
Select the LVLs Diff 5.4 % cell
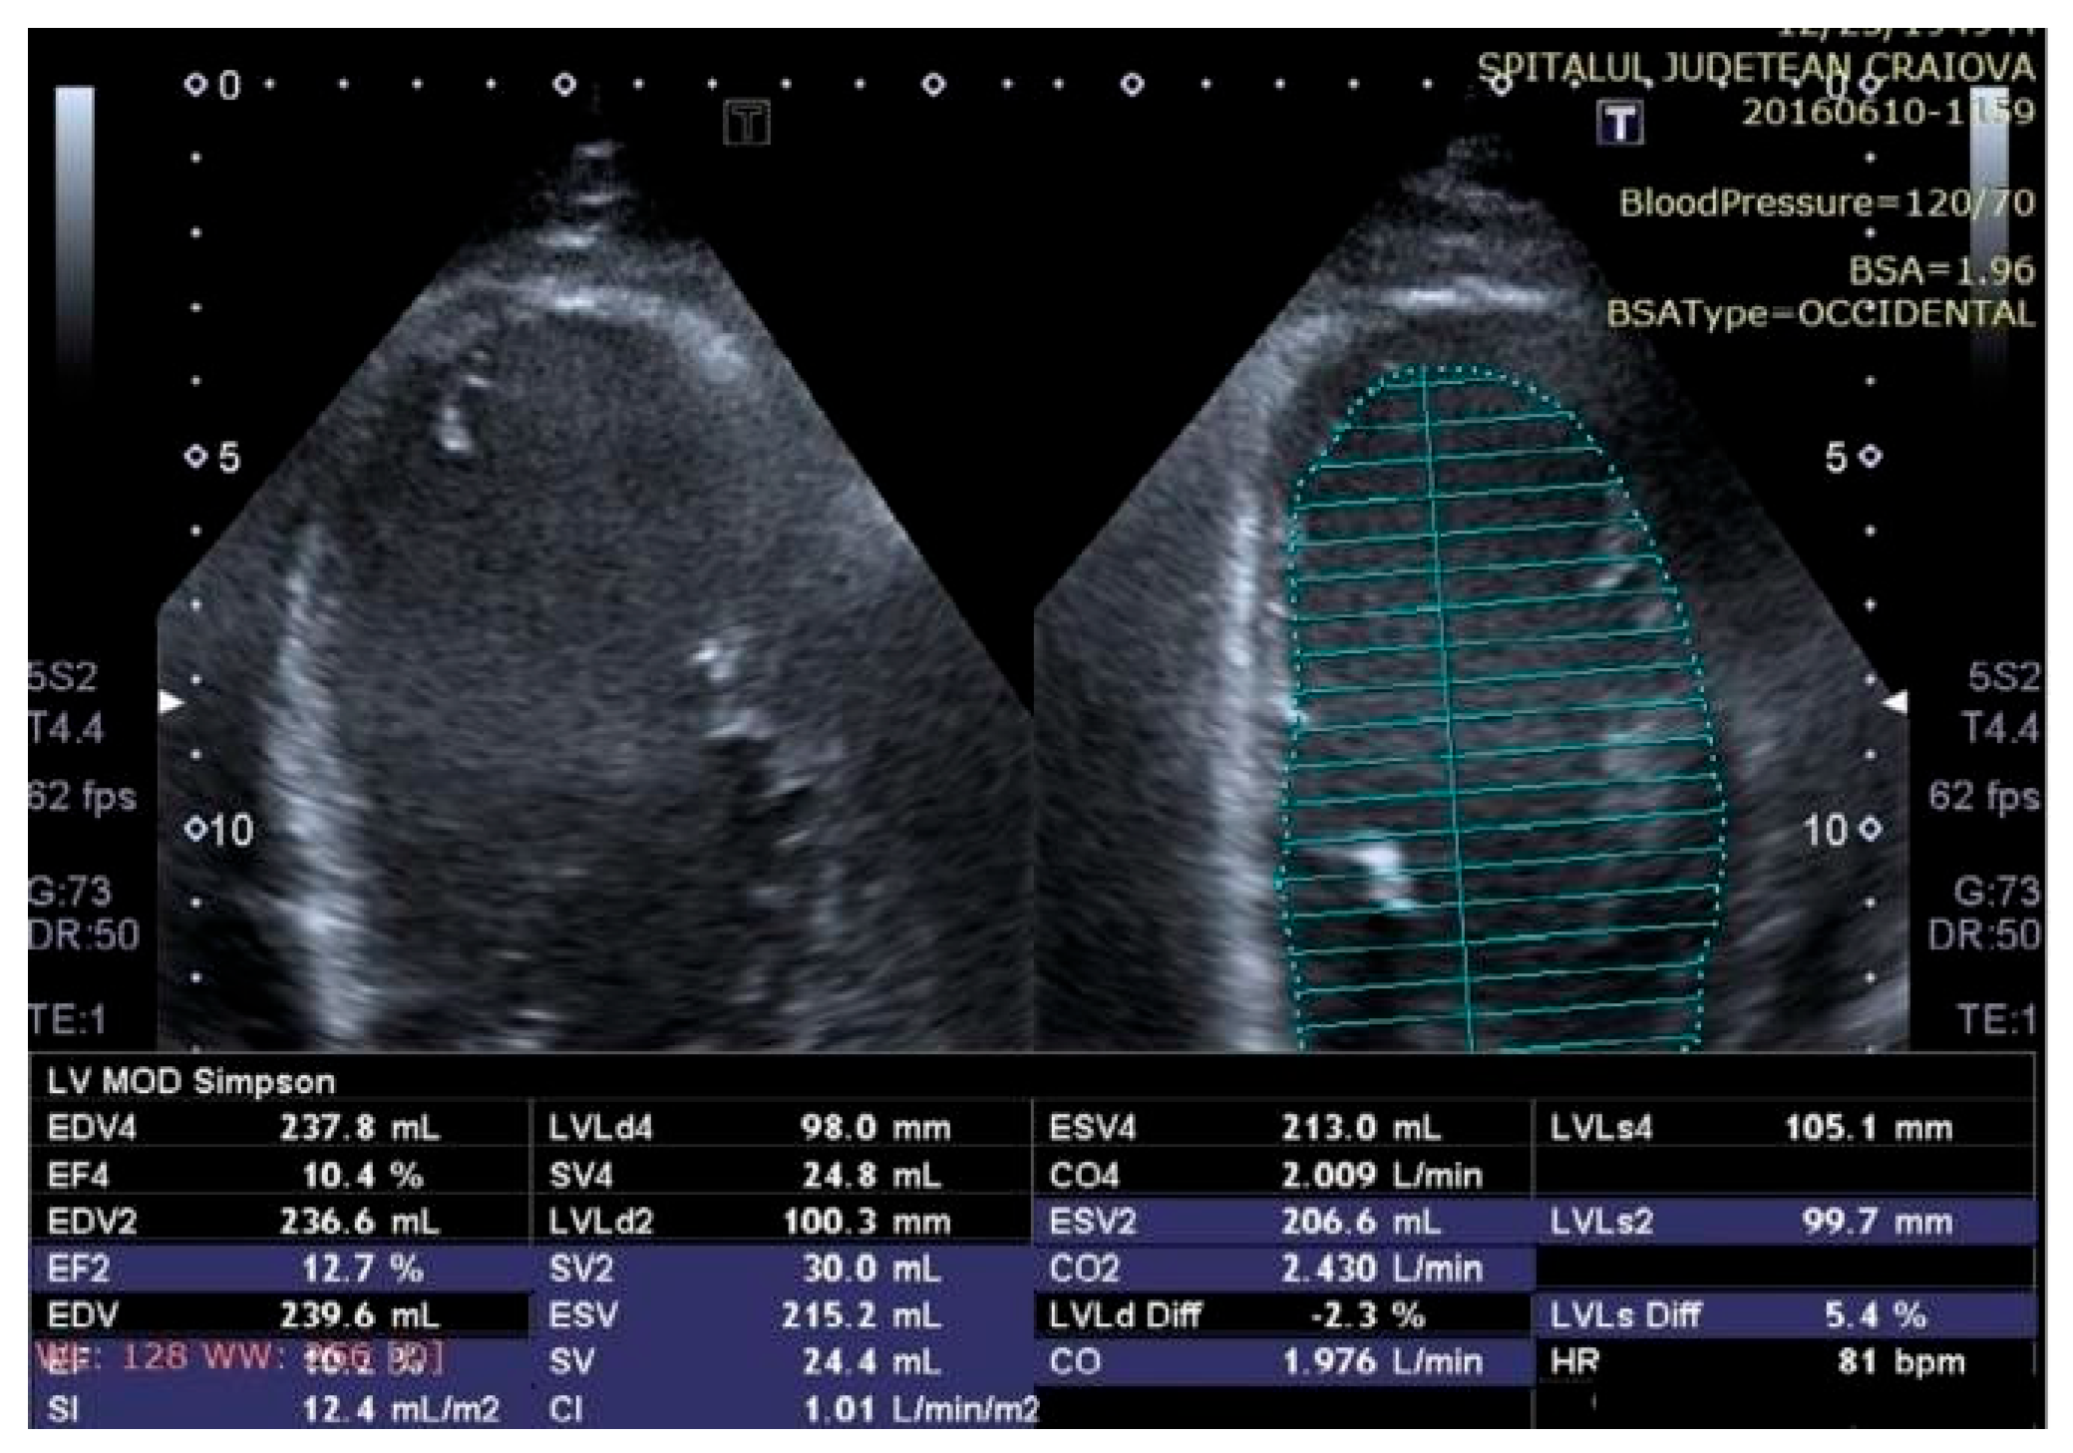click(x=1783, y=1315)
